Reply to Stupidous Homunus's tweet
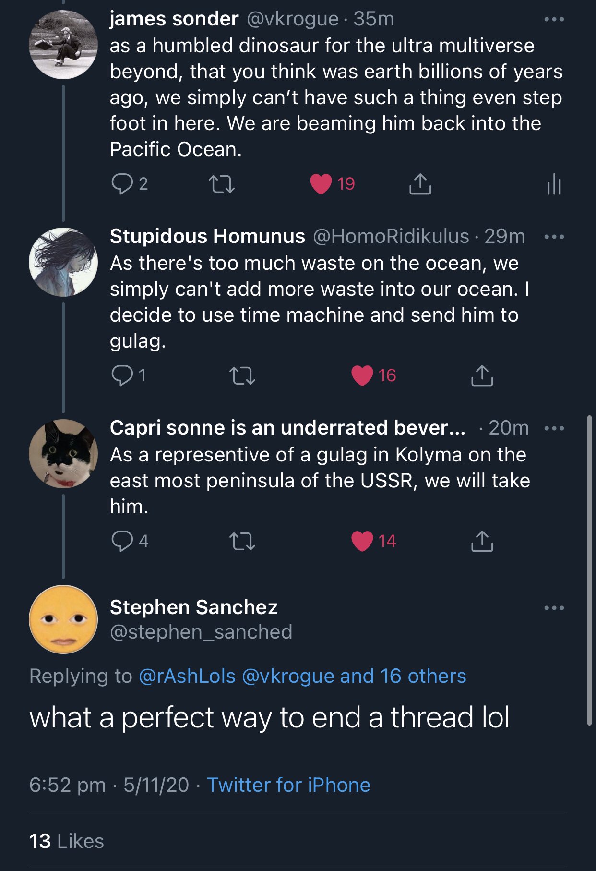 pyautogui.click(x=122, y=375)
